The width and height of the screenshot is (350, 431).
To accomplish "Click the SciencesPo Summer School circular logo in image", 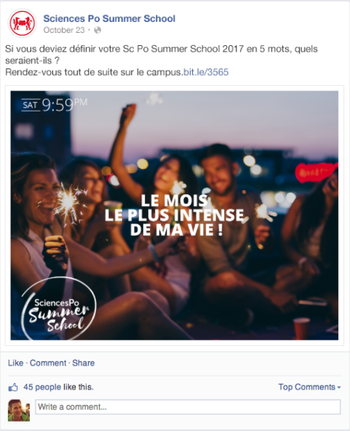I will pos(59,309).
